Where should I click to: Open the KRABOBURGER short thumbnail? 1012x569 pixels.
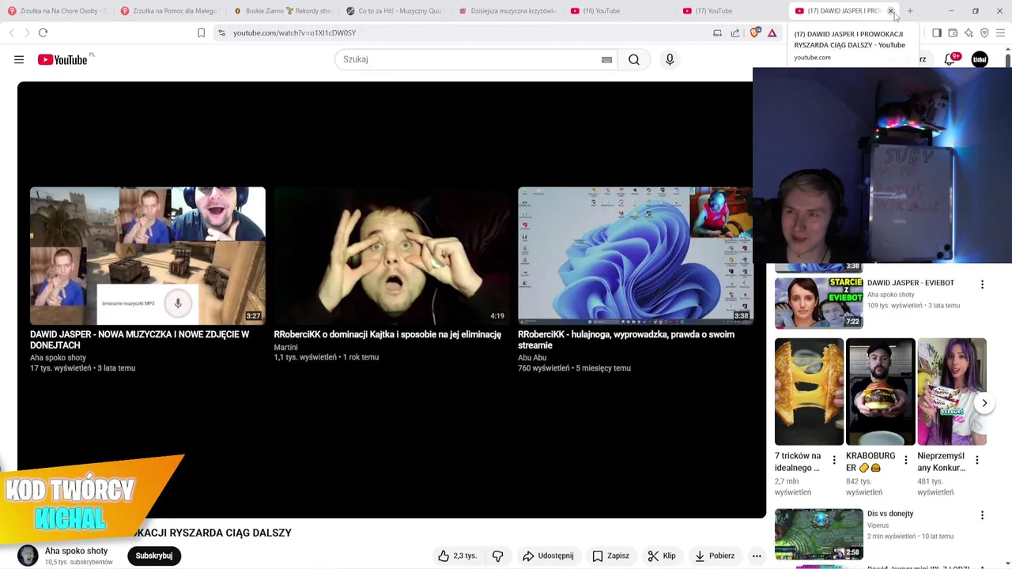[x=881, y=392]
